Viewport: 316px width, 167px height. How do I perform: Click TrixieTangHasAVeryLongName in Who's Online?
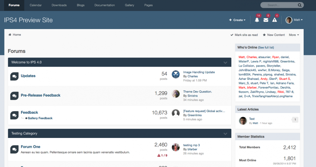[x=272, y=96]
